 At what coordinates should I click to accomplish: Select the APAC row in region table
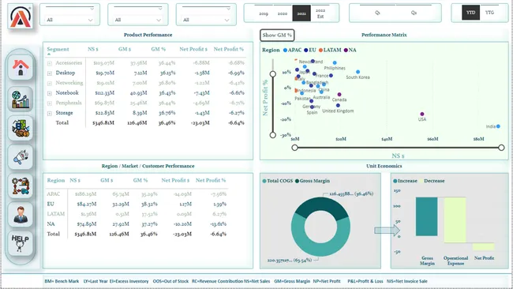137,194
